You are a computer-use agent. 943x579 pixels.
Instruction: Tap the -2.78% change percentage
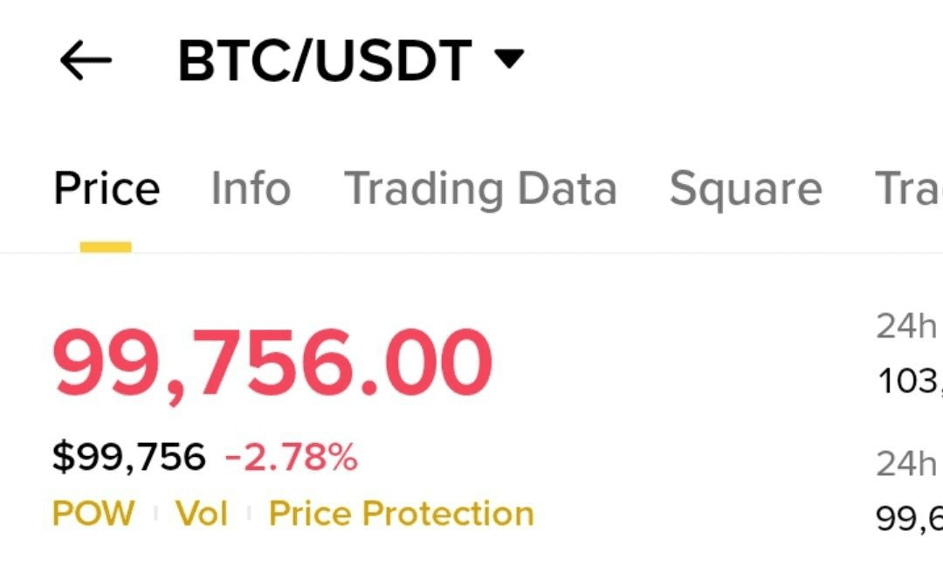292,457
